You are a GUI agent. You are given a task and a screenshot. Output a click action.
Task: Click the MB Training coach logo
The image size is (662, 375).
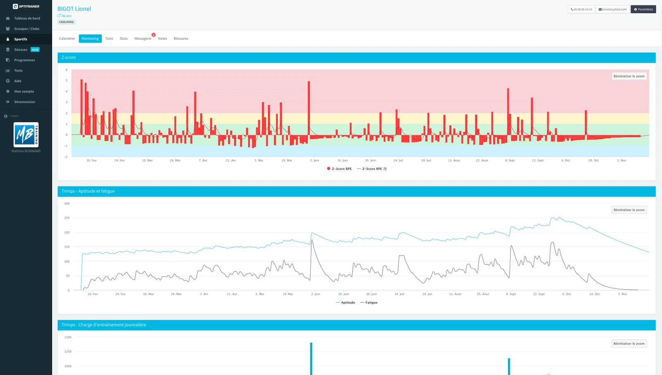26,135
